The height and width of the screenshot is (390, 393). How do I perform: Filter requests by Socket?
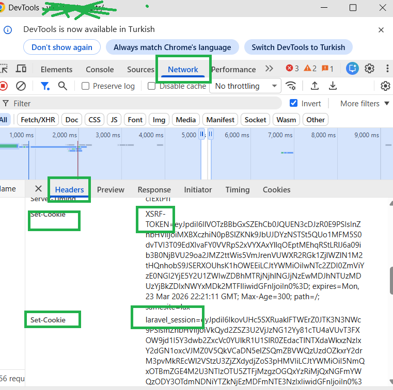(x=256, y=120)
